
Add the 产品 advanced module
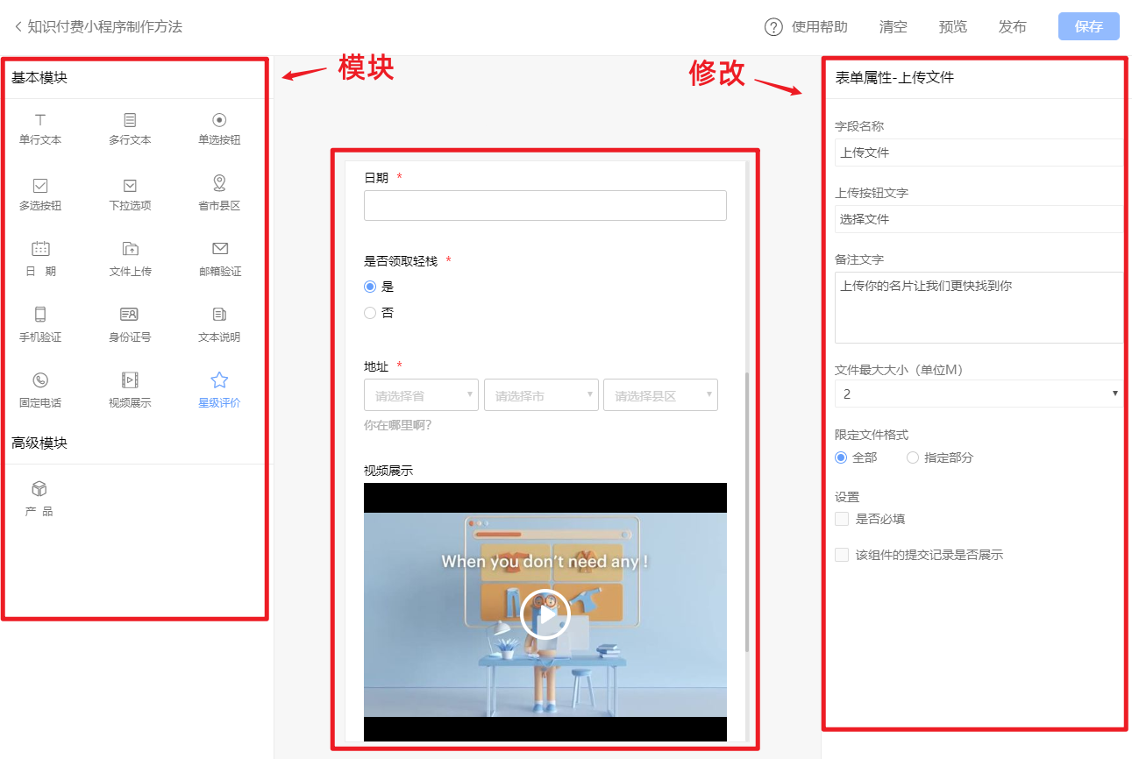tap(38, 497)
